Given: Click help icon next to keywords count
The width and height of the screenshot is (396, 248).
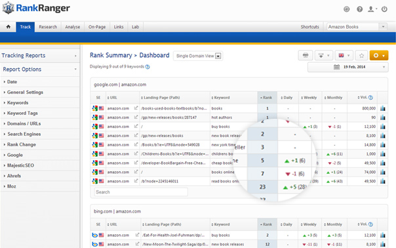Looking at the screenshot, I should click(148, 67).
